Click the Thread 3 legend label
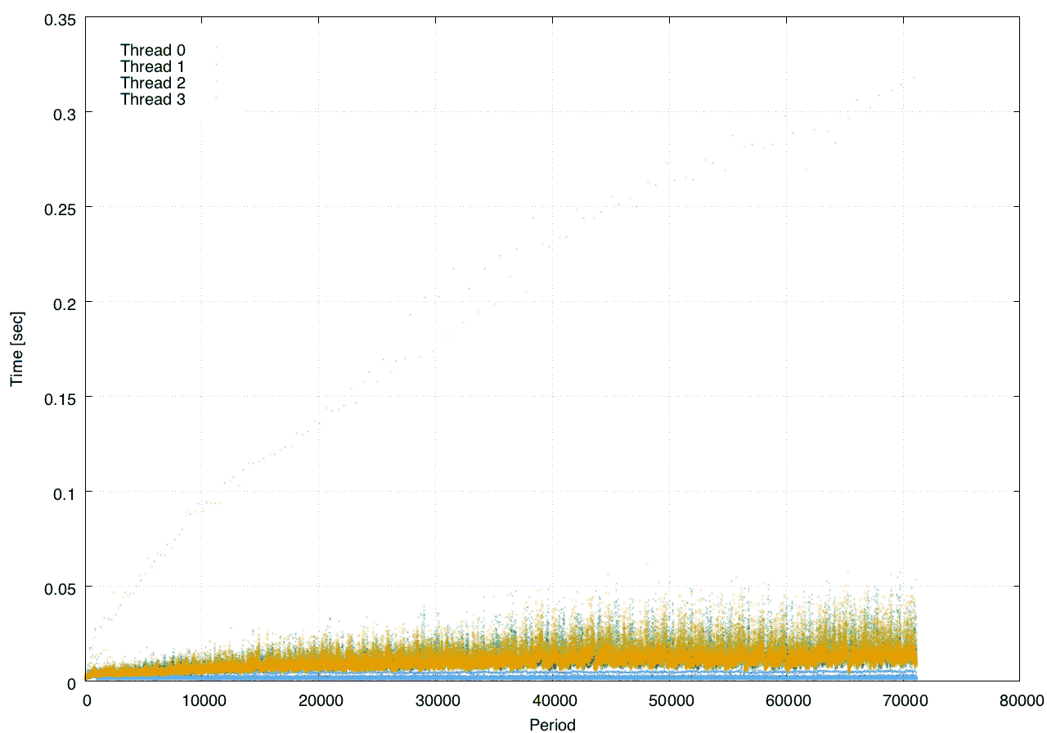 [153, 99]
